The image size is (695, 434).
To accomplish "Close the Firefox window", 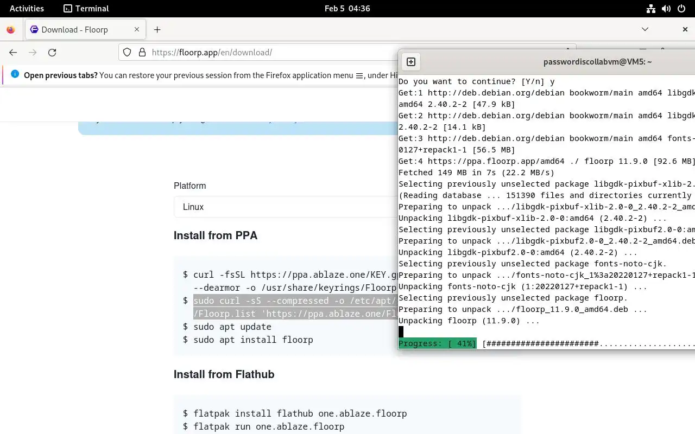I will (x=685, y=29).
